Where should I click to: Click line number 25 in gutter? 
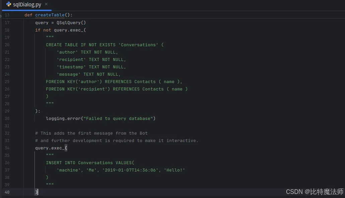coord(7,82)
